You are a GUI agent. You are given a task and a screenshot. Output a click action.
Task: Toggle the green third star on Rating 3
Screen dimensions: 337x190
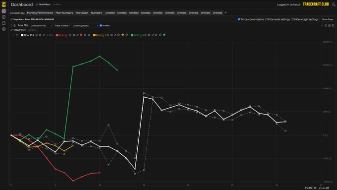pos(164,35)
